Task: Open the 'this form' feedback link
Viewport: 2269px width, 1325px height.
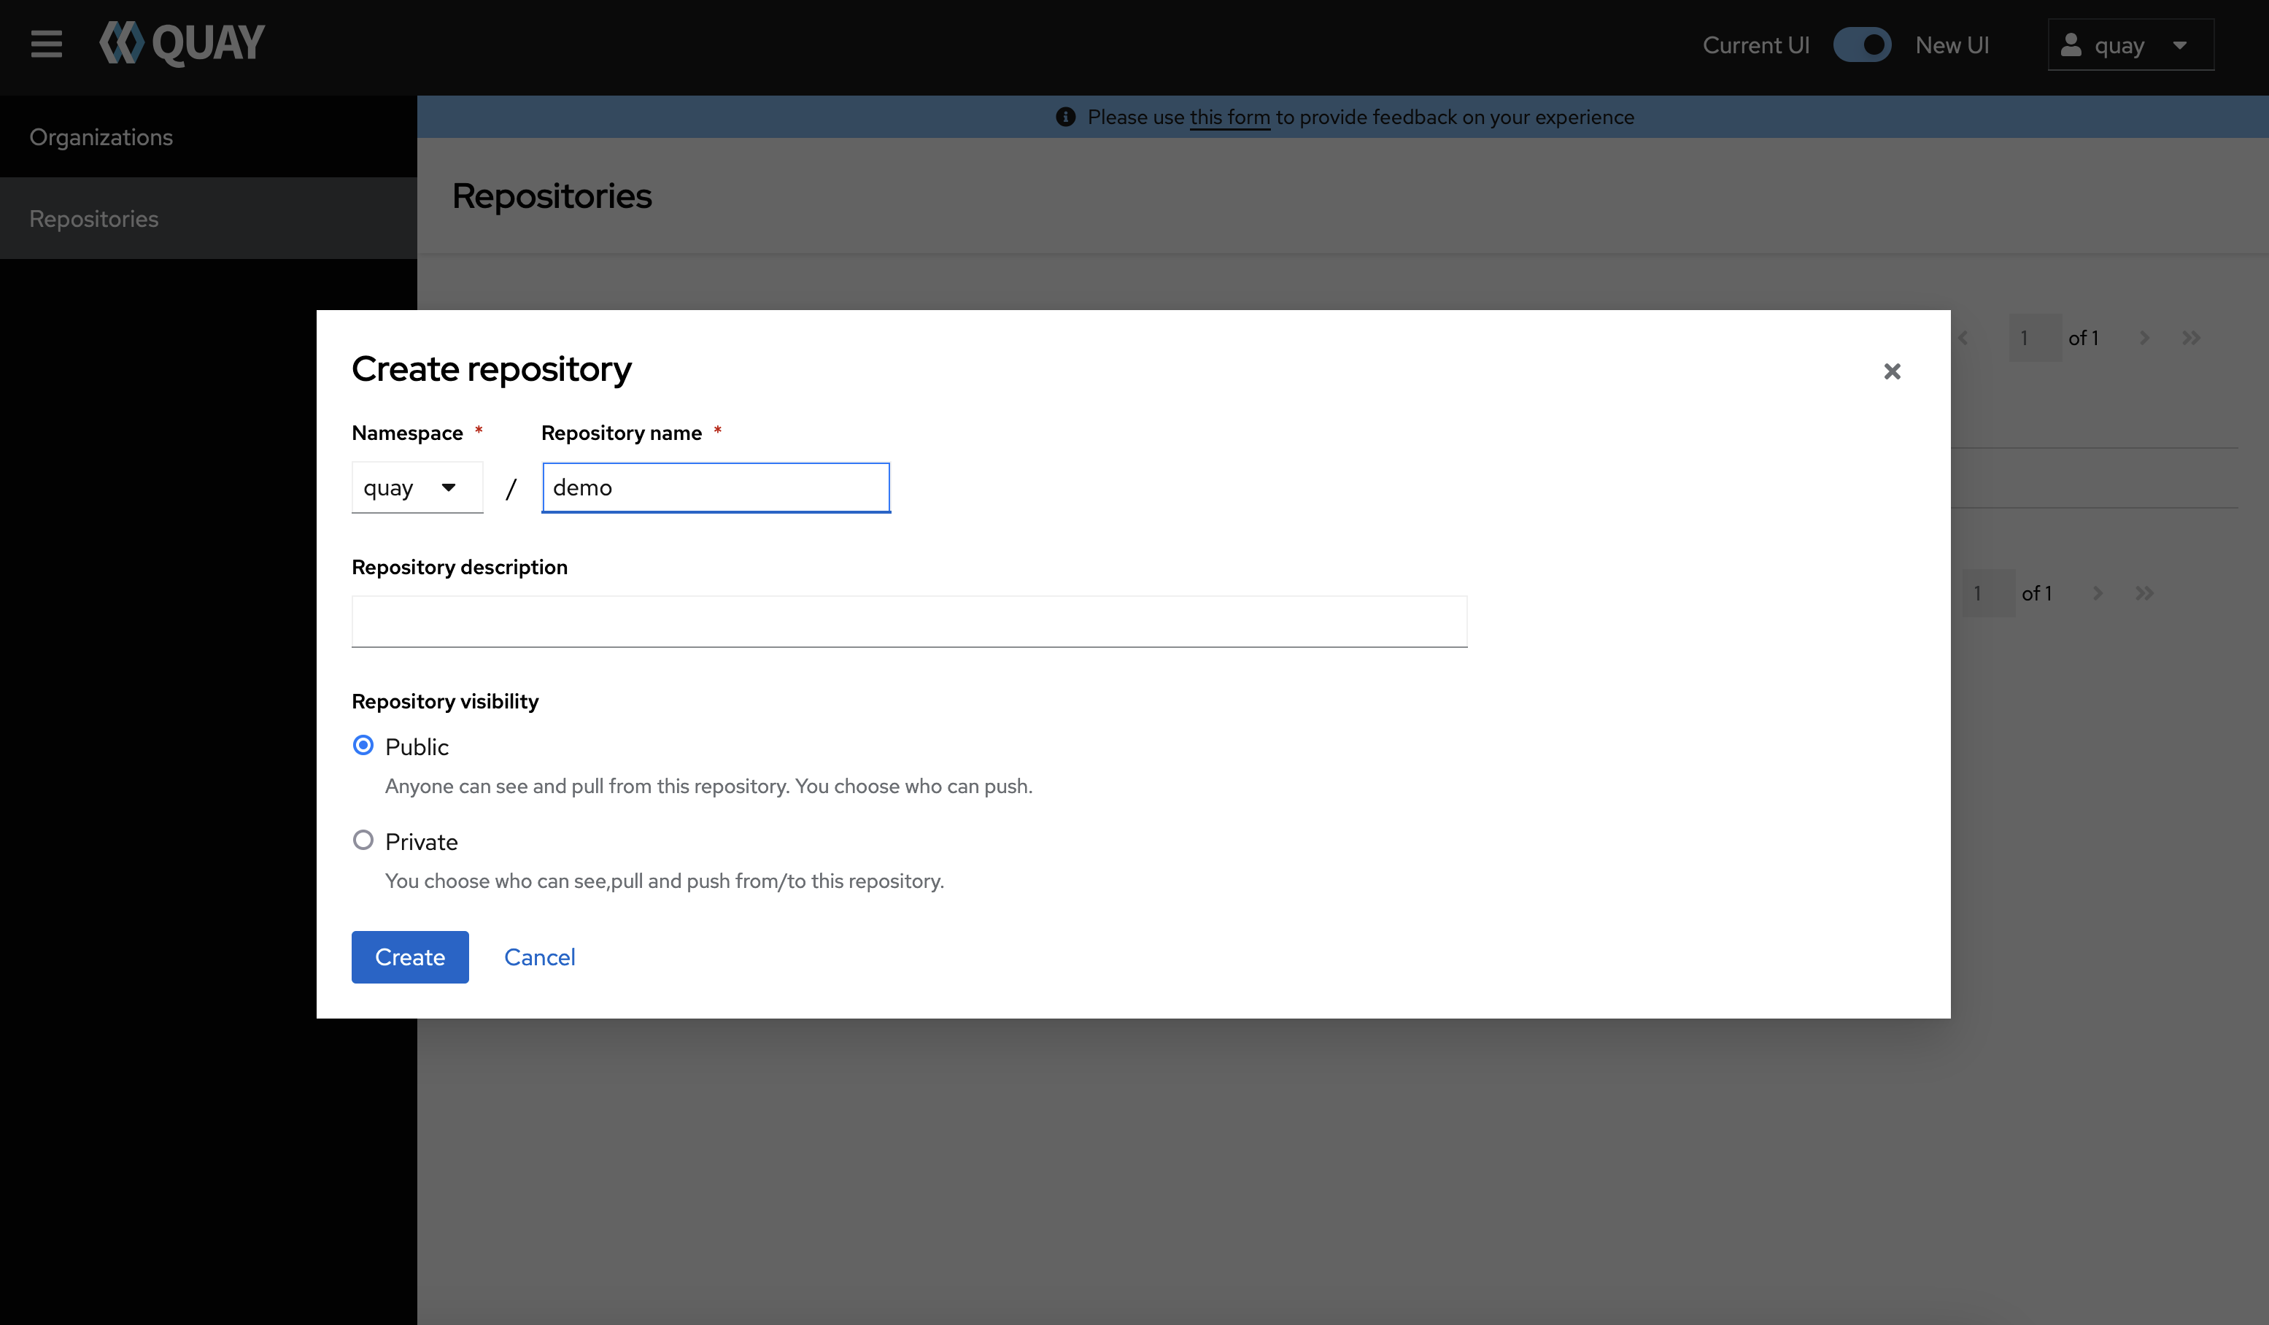Action: (1229, 117)
